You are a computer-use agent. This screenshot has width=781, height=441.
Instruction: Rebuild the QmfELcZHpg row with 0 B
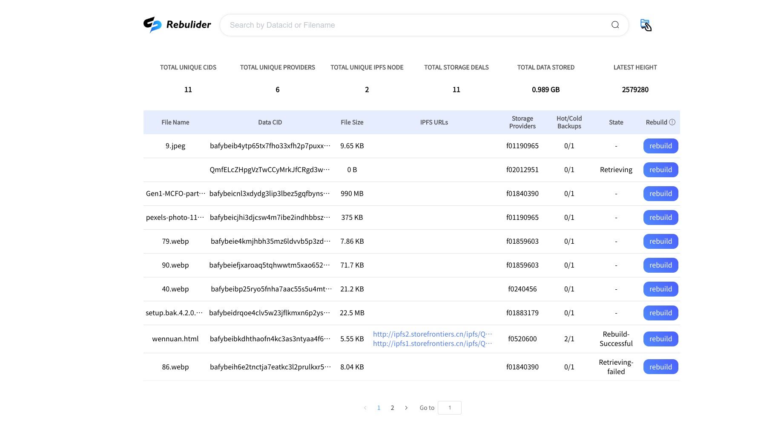pyautogui.click(x=660, y=170)
